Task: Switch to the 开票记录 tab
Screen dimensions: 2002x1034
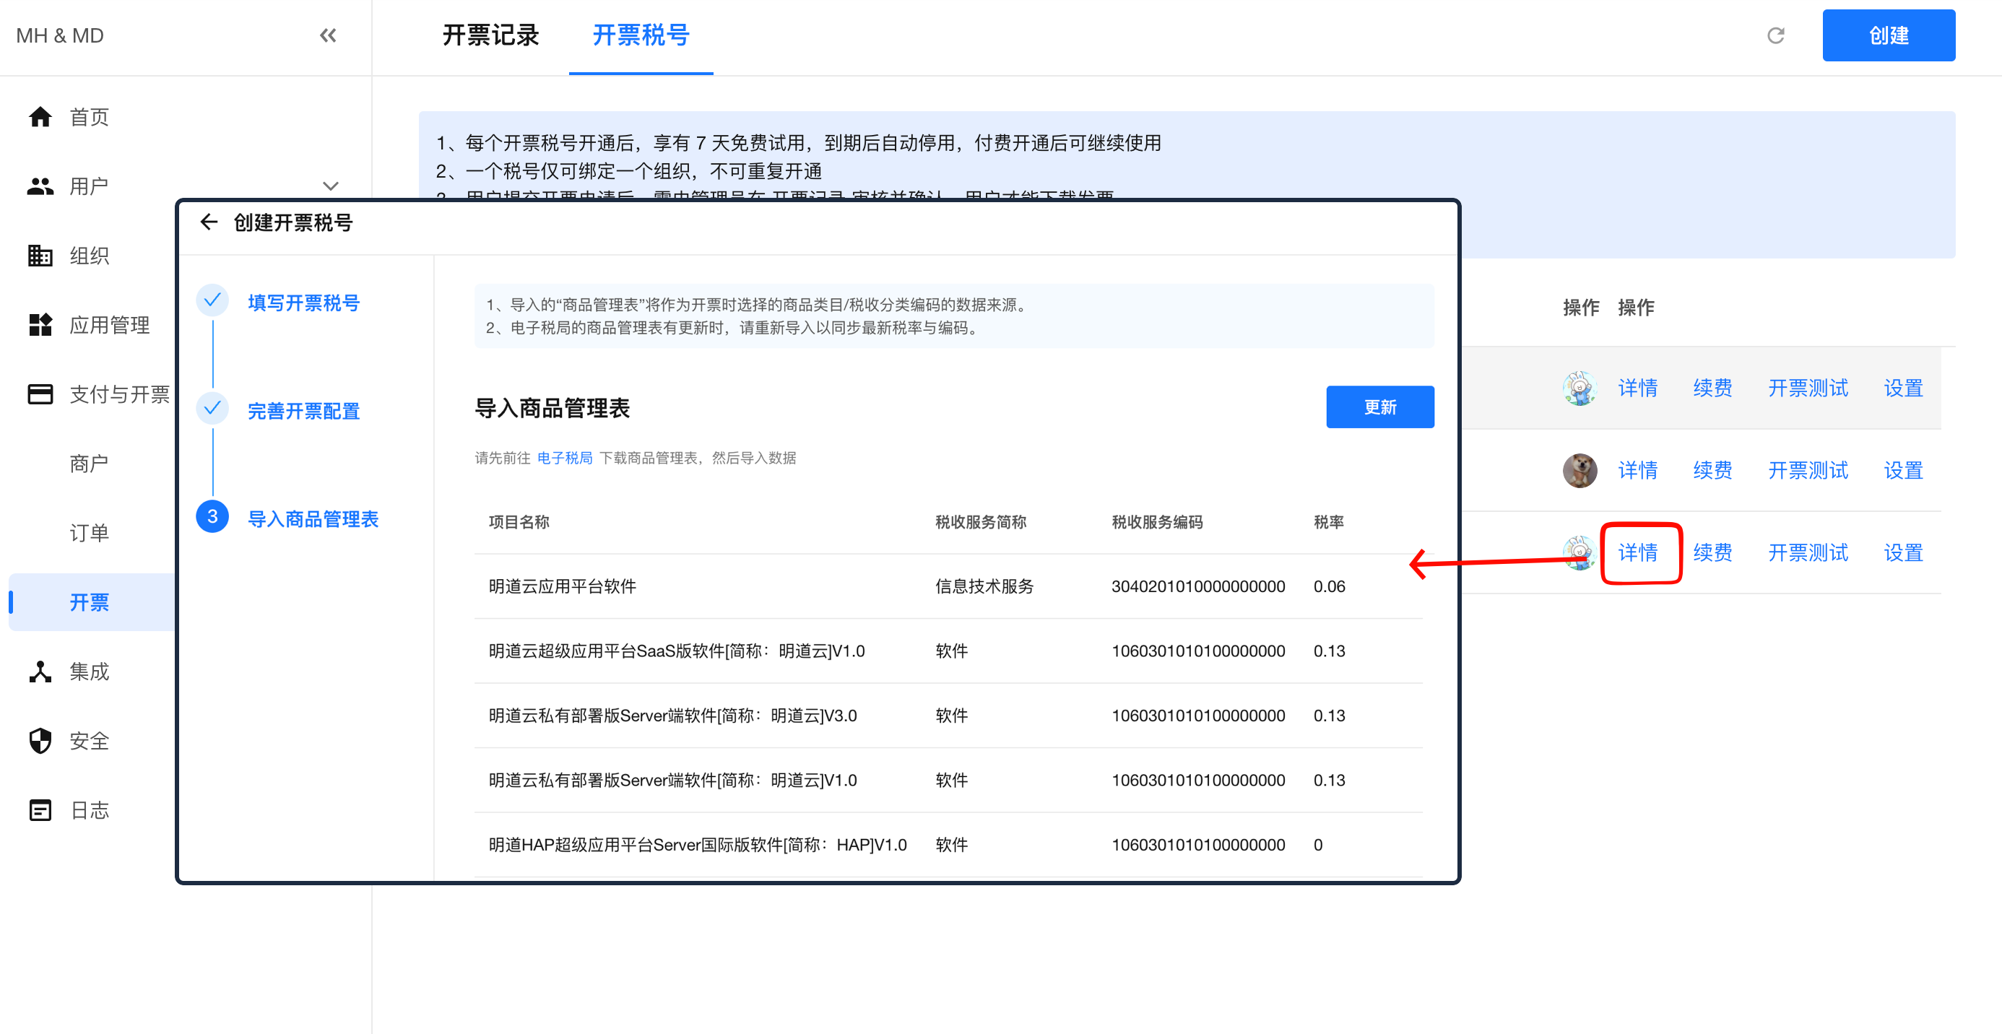Action: click(490, 35)
